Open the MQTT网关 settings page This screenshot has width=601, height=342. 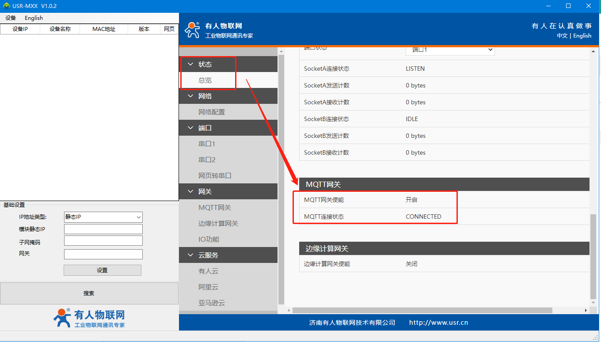215,208
